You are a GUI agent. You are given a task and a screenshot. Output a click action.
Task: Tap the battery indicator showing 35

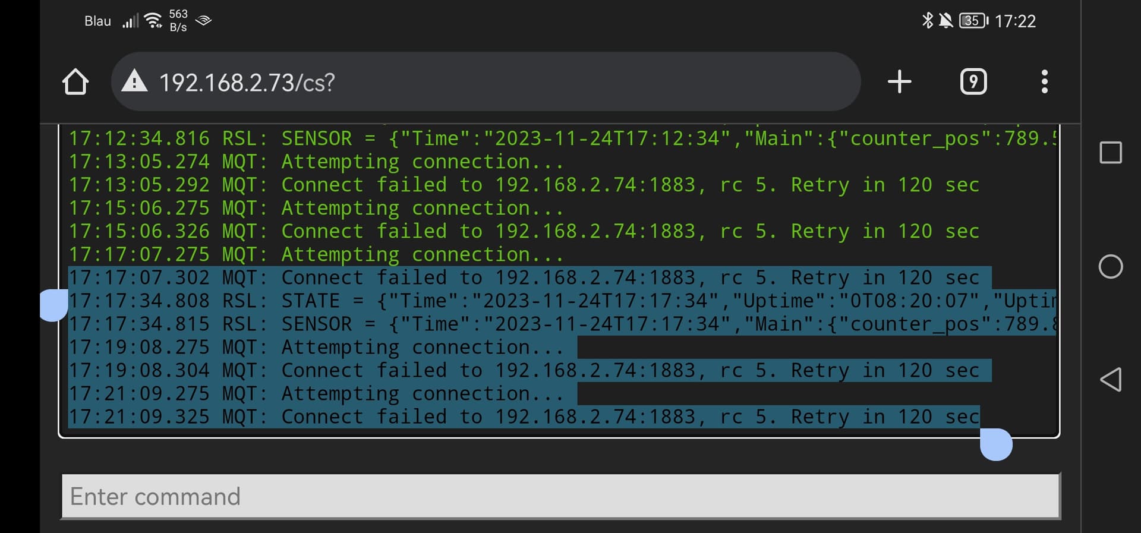coord(973,21)
